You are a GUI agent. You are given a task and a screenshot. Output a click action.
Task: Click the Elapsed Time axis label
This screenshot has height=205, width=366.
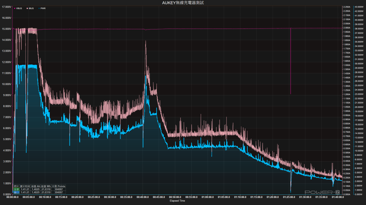[177, 200]
